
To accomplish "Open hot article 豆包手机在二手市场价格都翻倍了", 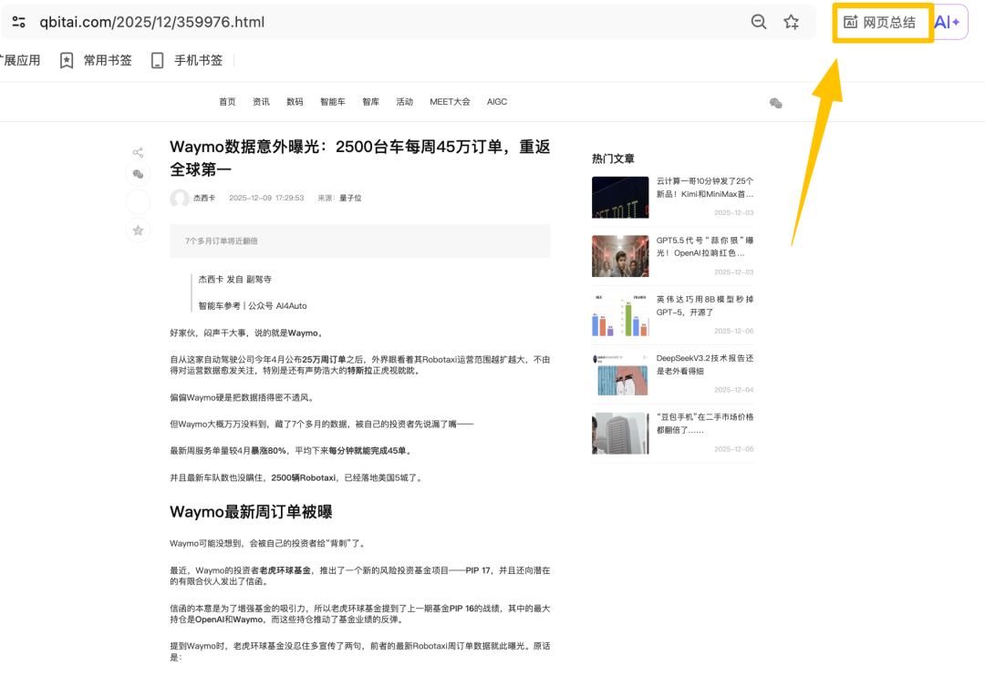I will coord(705,424).
